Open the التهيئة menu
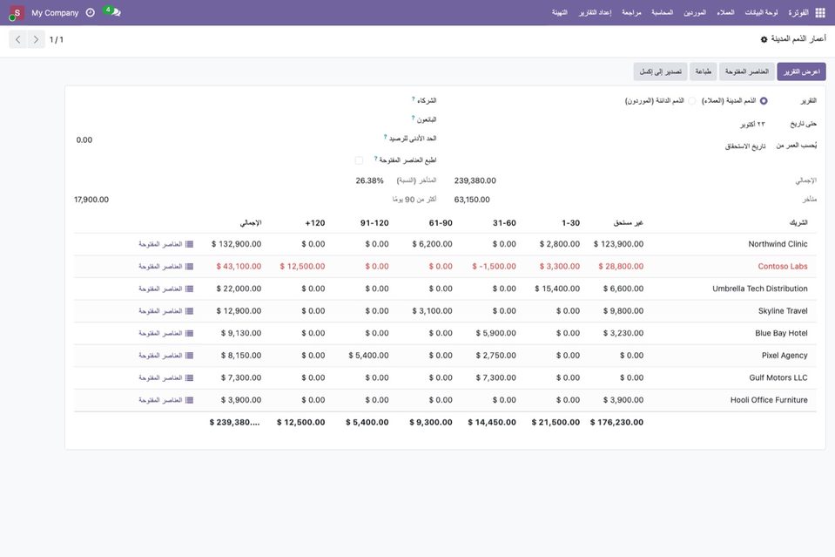The height and width of the screenshot is (557, 835). (x=560, y=13)
